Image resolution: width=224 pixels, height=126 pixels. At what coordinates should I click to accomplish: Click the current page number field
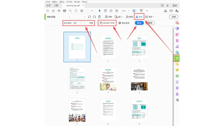[88, 11]
